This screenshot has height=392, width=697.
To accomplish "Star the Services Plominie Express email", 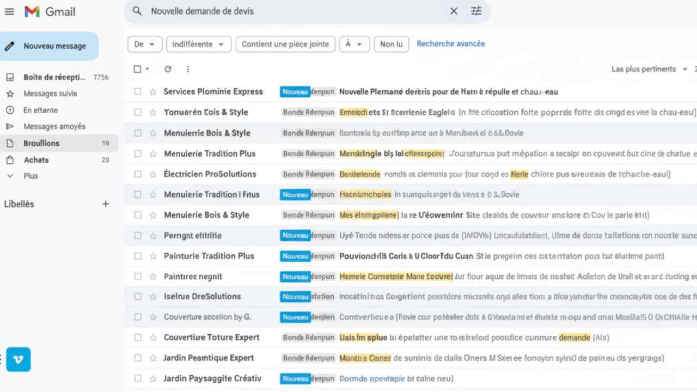I will tap(153, 92).
